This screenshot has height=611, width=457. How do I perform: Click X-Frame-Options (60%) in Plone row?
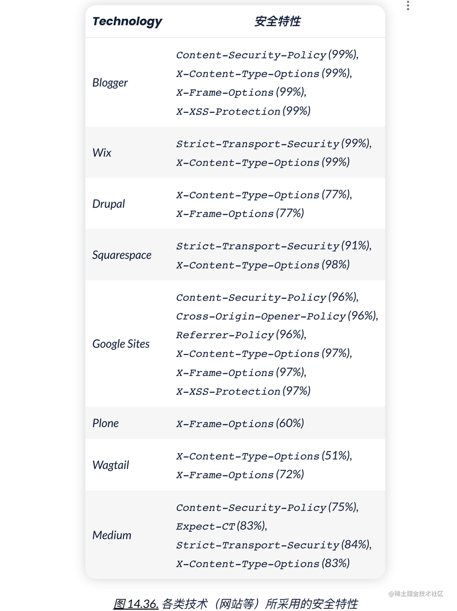coord(240,423)
